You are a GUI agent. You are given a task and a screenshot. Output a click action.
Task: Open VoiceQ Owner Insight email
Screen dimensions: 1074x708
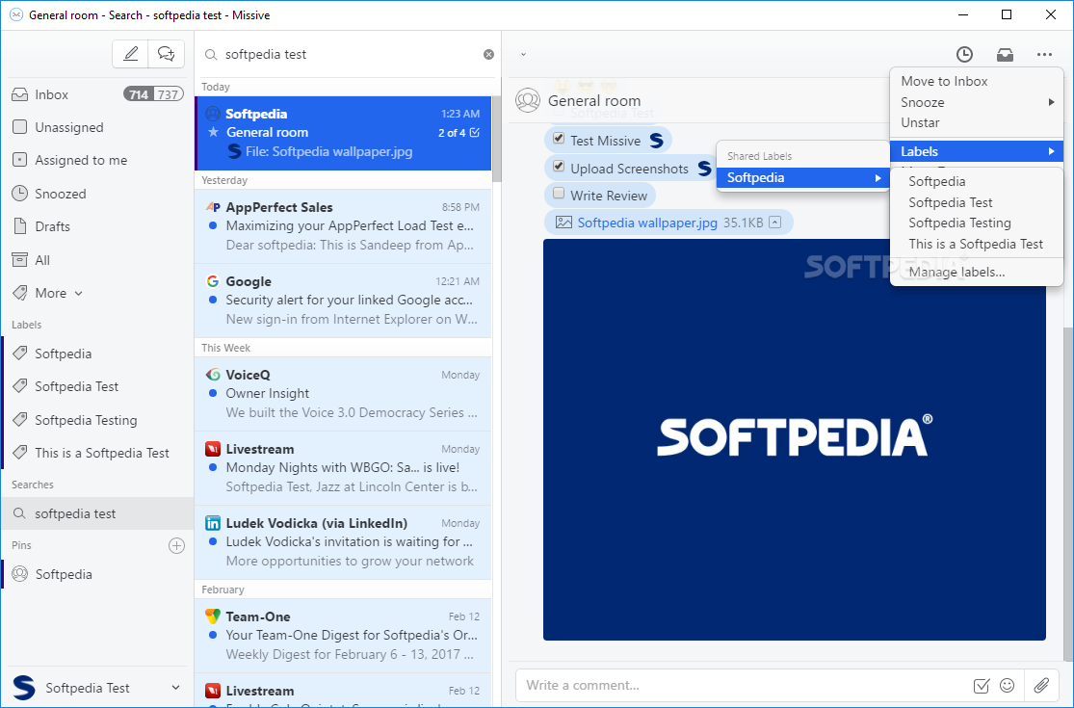(343, 394)
